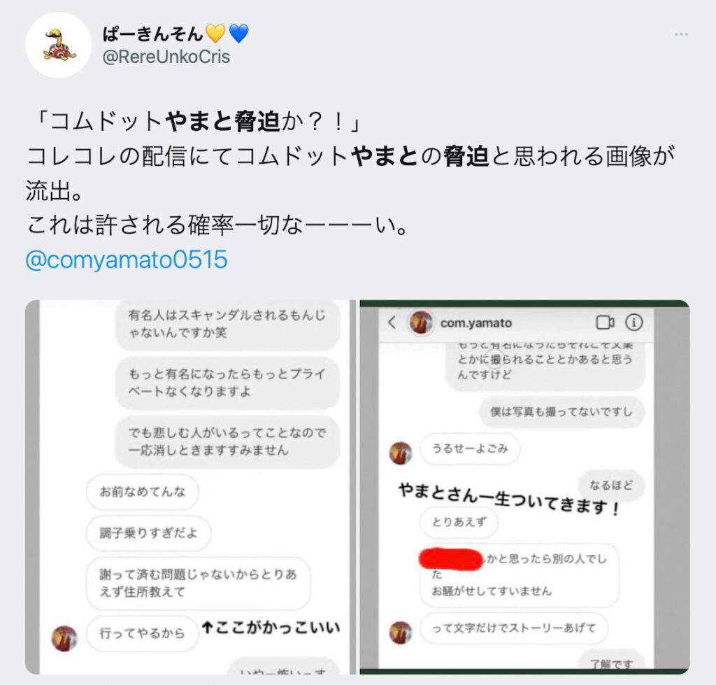The height and width of the screenshot is (685, 716).
Task: Open the right attached chat screenshot
Action: 524,487
